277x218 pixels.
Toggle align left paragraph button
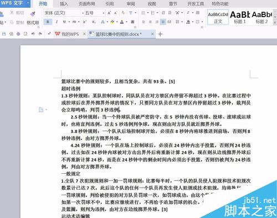pyautogui.click(x=143, y=22)
